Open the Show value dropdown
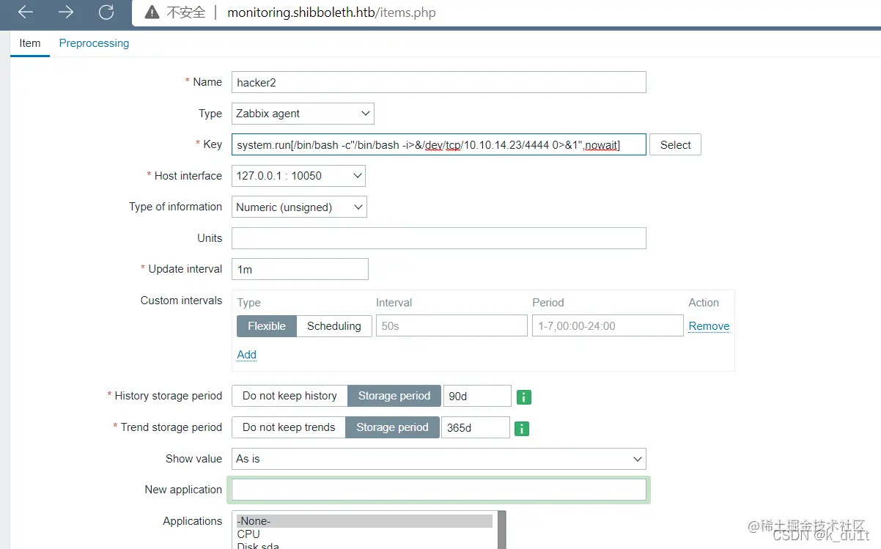 [438, 459]
